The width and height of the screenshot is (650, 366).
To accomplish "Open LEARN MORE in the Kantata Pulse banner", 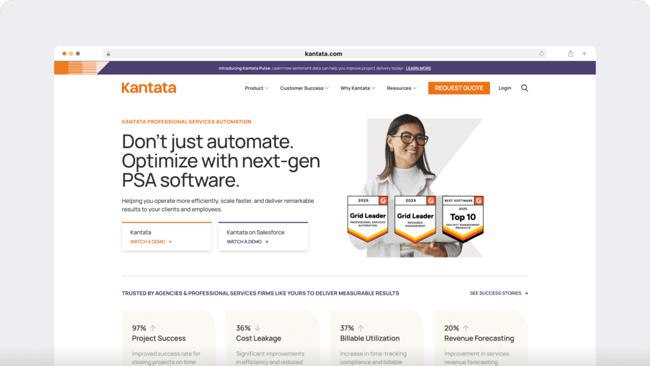I will tap(418, 68).
